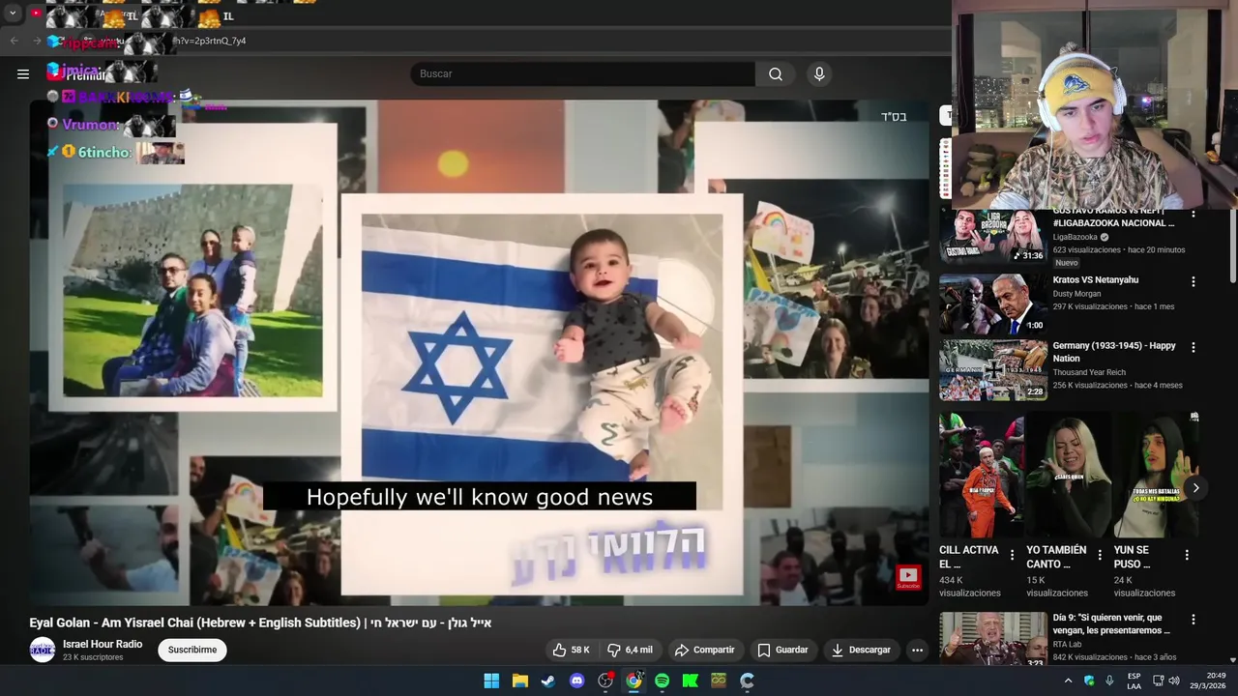Image resolution: width=1238 pixels, height=696 pixels.
Task: Click the magnifier search button
Action: click(x=776, y=73)
